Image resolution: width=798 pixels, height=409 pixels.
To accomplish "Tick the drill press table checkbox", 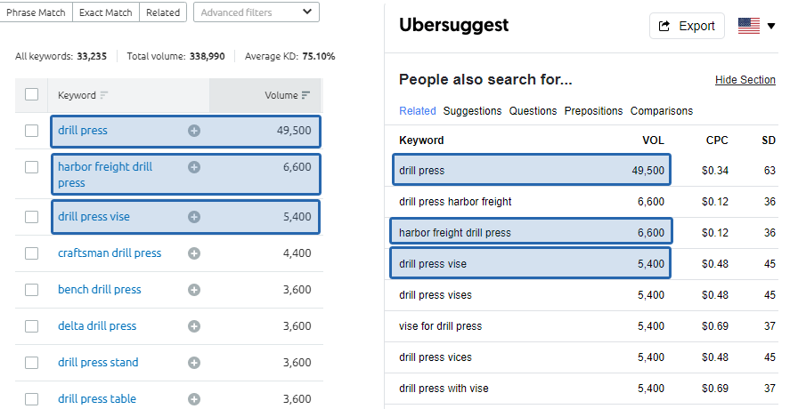I will [x=31, y=399].
